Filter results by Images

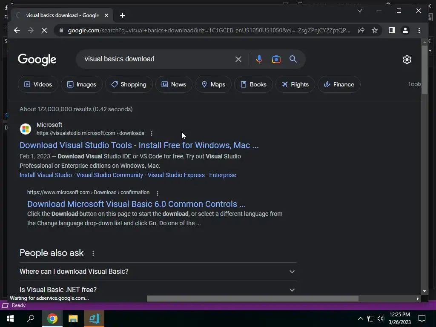pyautogui.click(x=81, y=84)
